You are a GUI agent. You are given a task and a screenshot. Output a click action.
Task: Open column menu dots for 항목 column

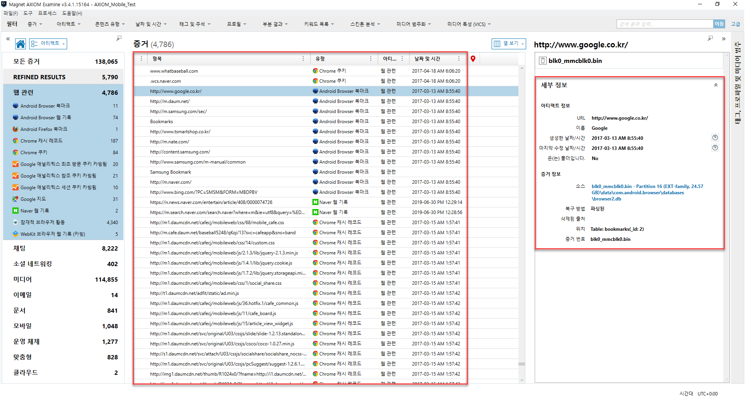coord(303,59)
